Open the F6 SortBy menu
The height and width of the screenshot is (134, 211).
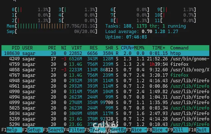(x=116, y=130)
